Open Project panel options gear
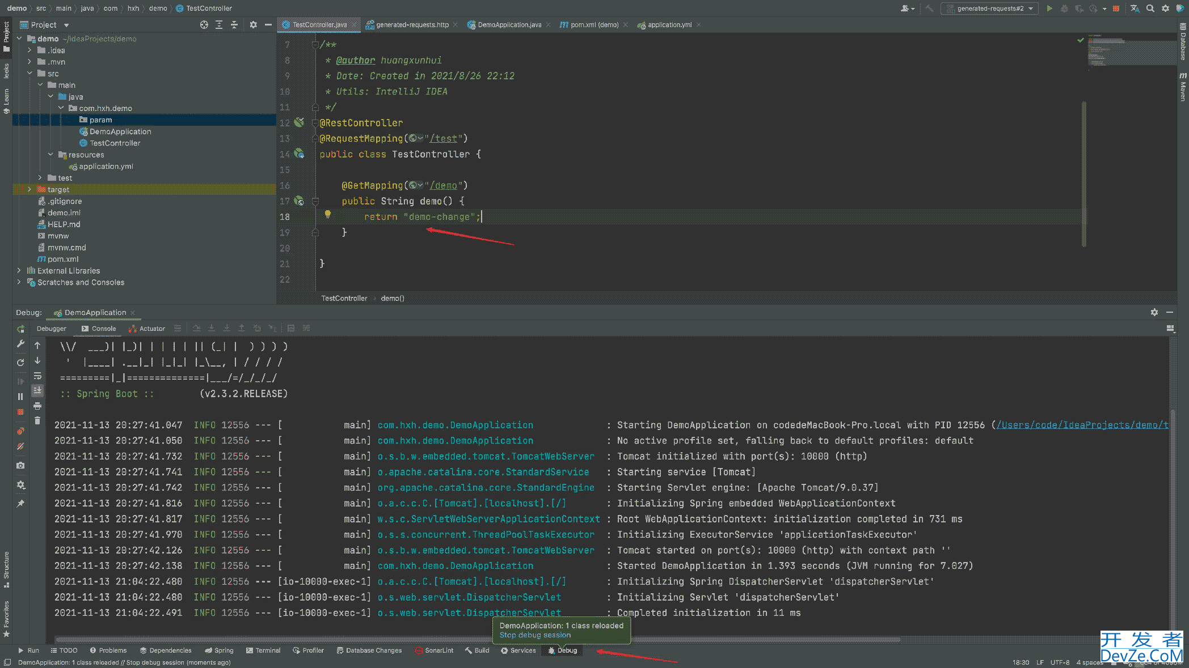The image size is (1189, 668). (x=253, y=25)
